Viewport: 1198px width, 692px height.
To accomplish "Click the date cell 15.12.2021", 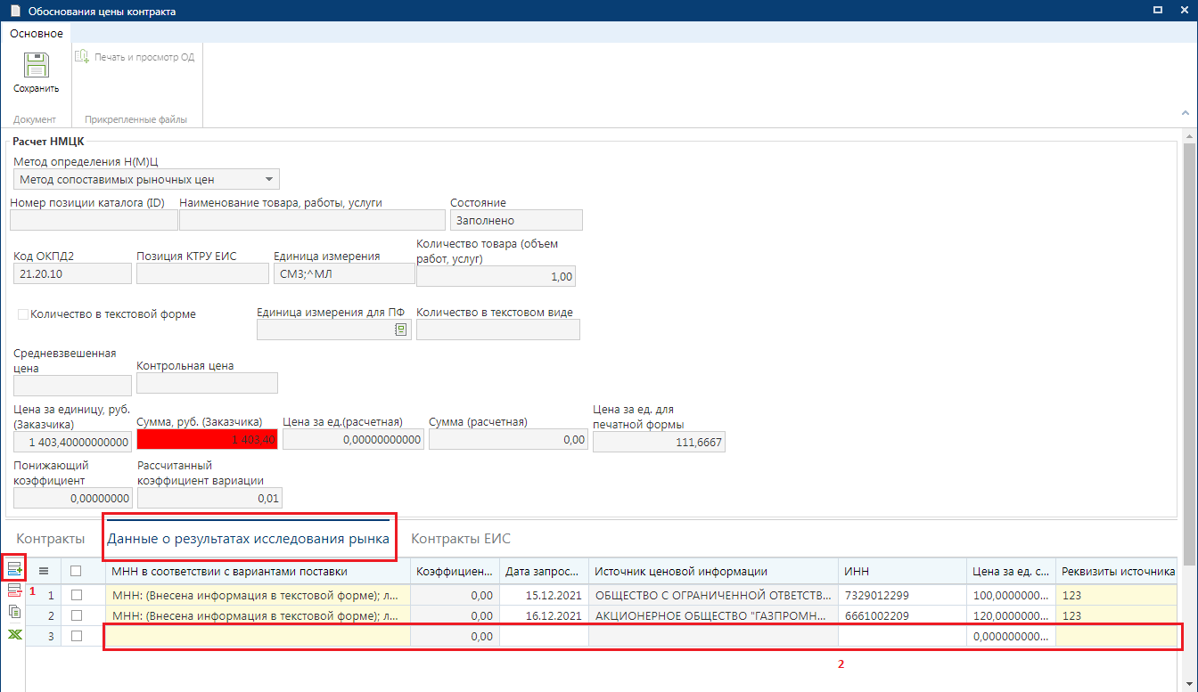I will tap(544, 594).
